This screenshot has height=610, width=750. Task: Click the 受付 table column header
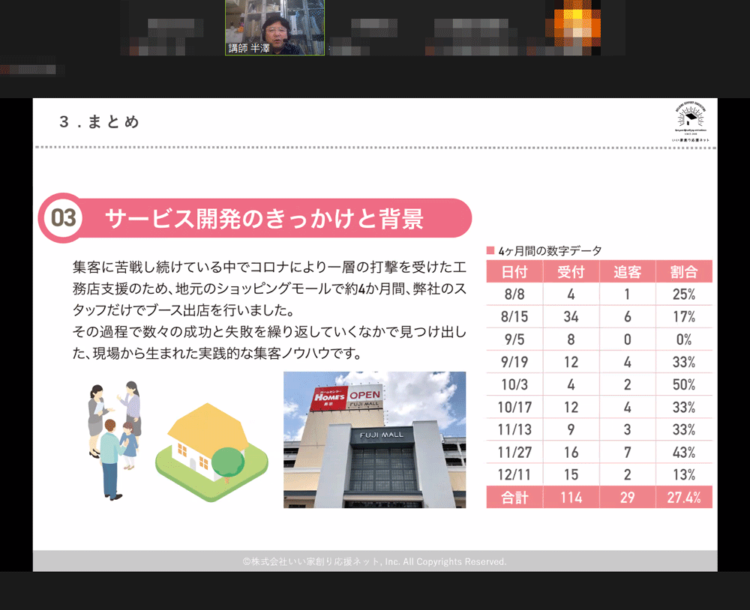coord(571,271)
